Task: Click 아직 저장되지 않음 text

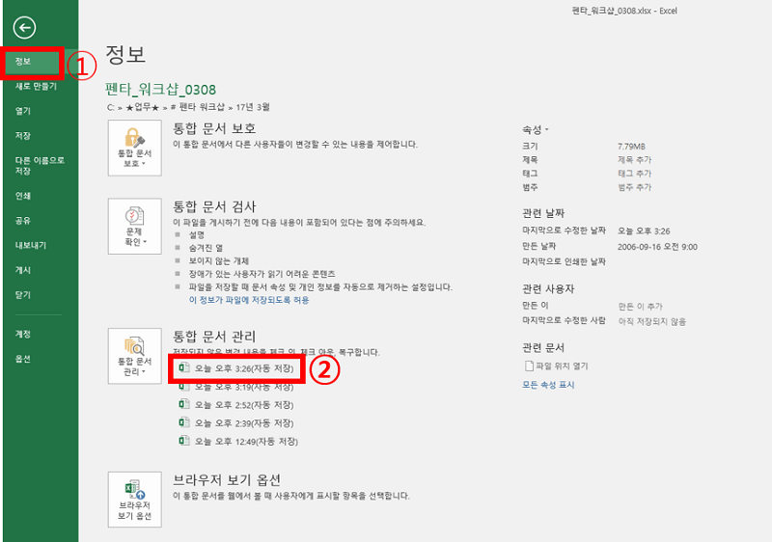Action: pyautogui.click(x=652, y=322)
